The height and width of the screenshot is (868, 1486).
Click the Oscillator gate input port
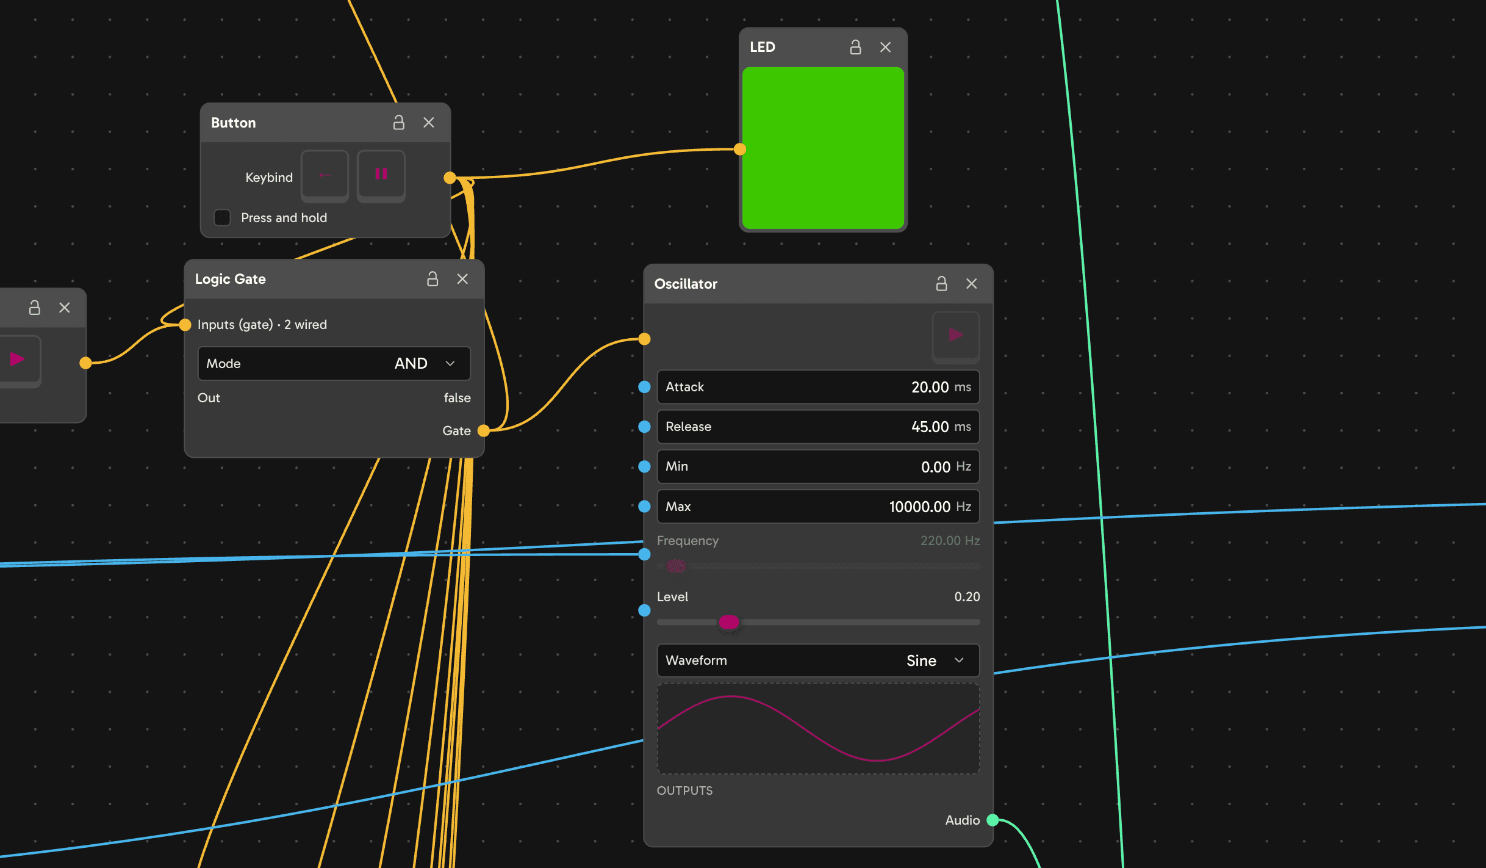click(644, 339)
